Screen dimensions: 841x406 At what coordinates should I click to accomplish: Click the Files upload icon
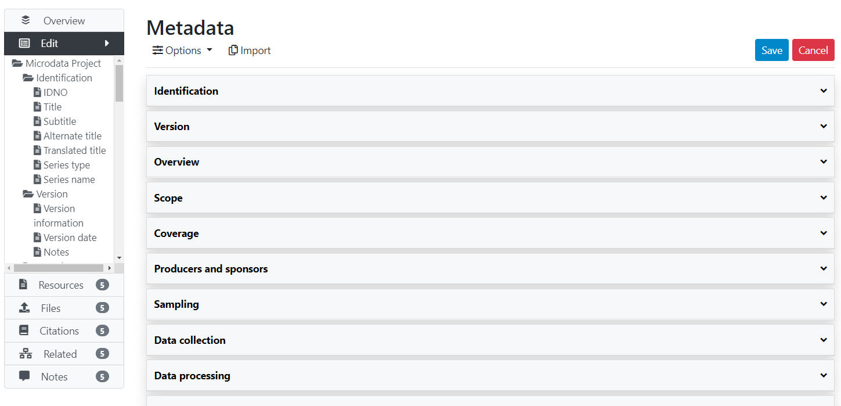coord(24,307)
